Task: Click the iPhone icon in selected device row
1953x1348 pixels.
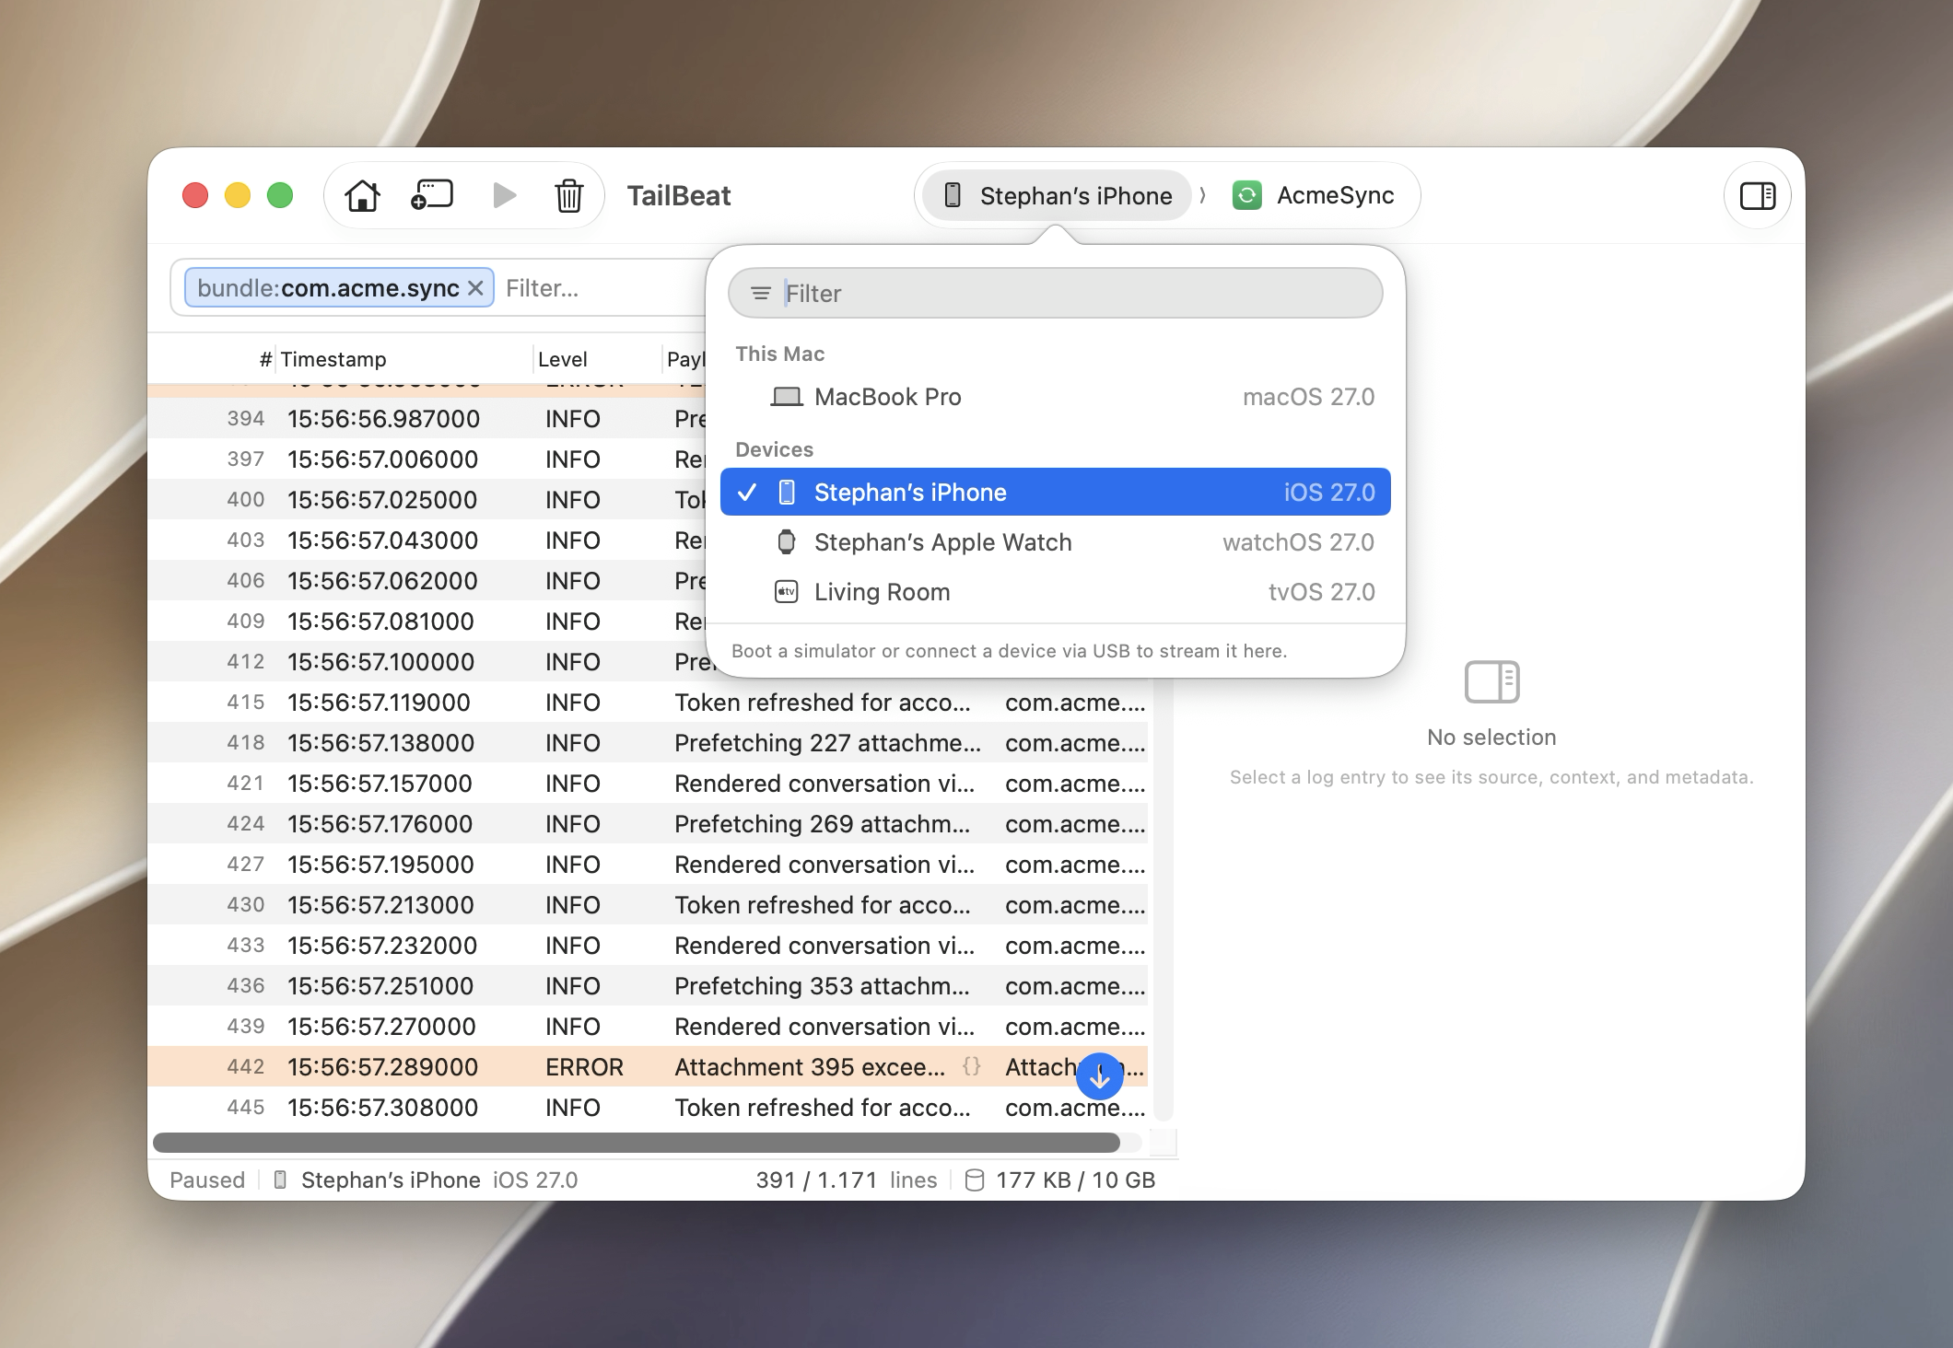Action: [787, 493]
